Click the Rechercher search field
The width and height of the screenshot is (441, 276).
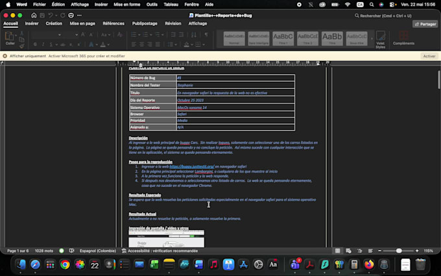pyautogui.click(x=383, y=16)
